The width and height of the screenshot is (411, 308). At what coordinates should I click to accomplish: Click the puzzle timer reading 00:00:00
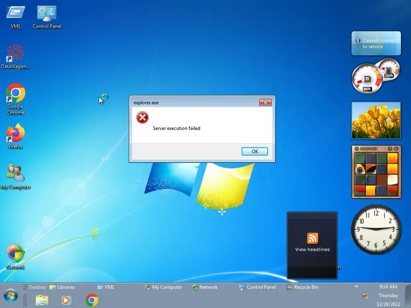368,149
